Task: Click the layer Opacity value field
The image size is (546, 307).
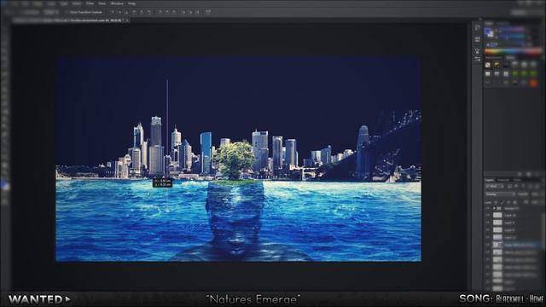Action: pyautogui.click(x=535, y=194)
